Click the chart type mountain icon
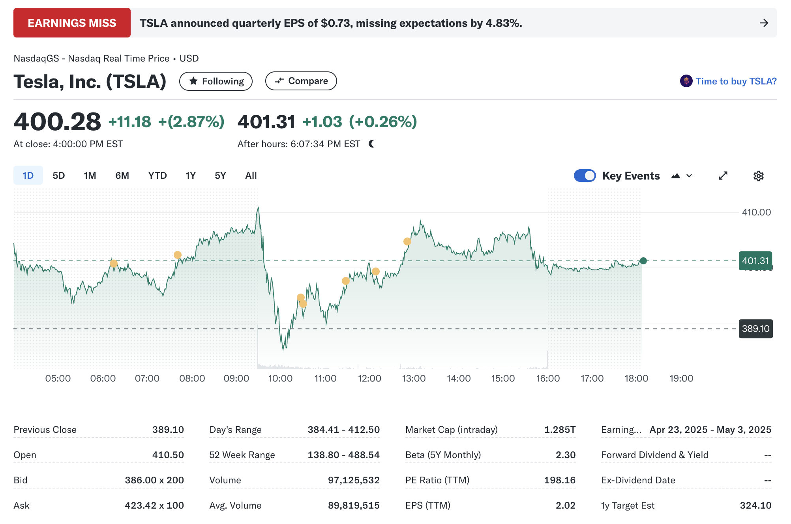Image resolution: width=791 pixels, height=524 pixels. [x=675, y=176]
